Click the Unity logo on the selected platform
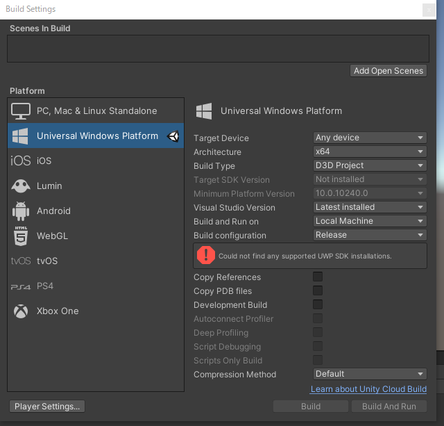444x426 pixels. [173, 136]
